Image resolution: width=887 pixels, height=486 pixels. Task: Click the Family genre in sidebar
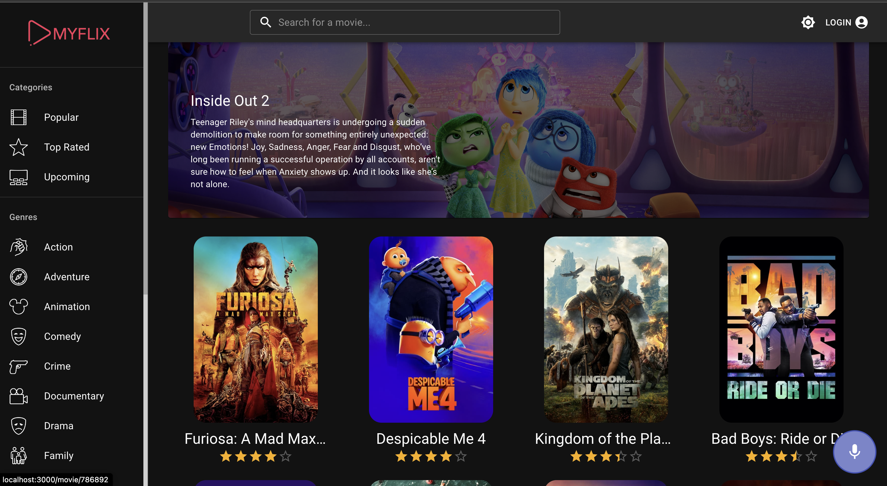(58, 456)
